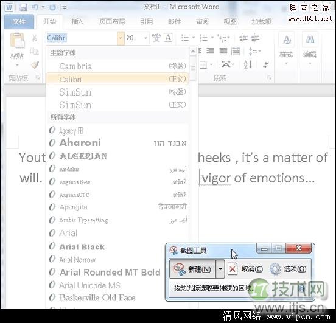Click New (新建) in Snipping Tool
336x323 pixels.
click(x=192, y=269)
